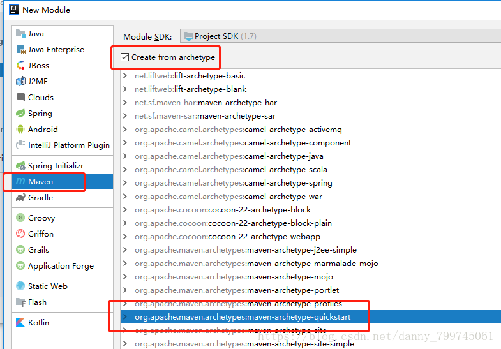Select camel-archetype-scala archetype text
Image resolution: width=501 pixels, height=349 pixels.
pos(286,170)
